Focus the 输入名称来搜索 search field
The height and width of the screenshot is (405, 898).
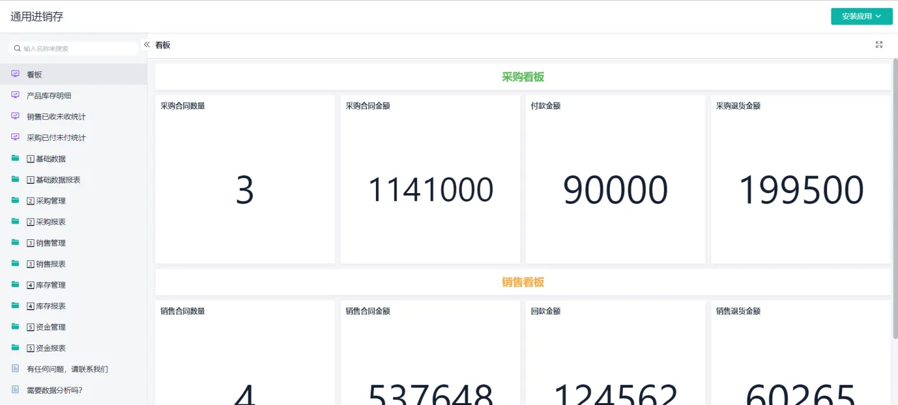pos(74,48)
